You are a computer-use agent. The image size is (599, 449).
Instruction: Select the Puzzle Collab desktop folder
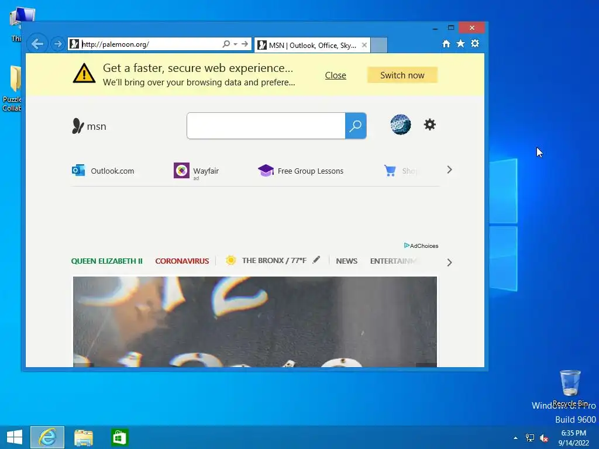coord(12,89)
